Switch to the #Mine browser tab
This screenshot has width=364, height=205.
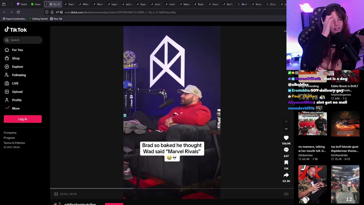coord(84,4)
